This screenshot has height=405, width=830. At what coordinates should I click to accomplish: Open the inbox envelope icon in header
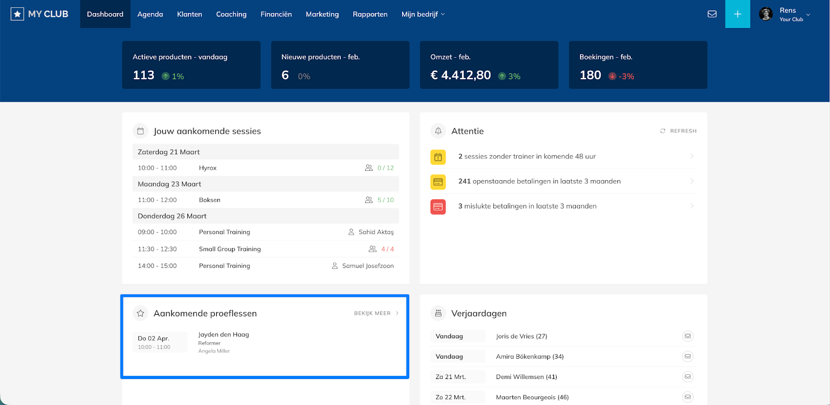(x=712, y=14)
